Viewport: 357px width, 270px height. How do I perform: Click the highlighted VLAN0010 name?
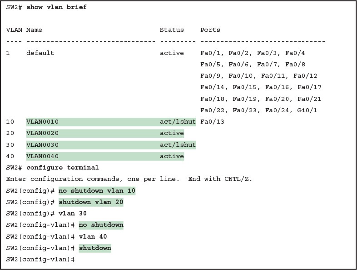(42, 122)
